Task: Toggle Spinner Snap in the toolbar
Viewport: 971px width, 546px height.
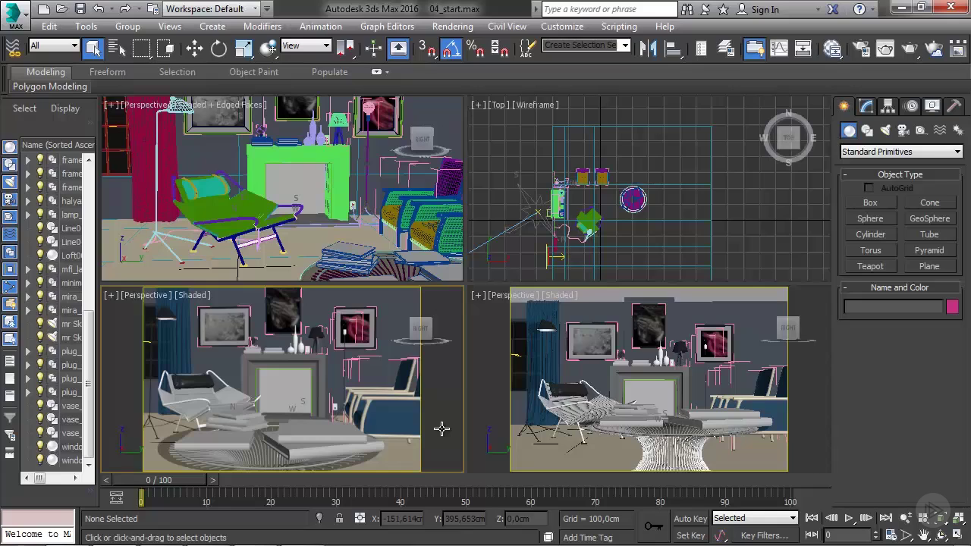Action: click(500, 48)
